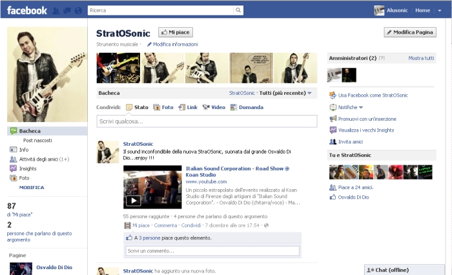Viewport: 452px width, 275px height.
Task: Click the Mi piace button beside StratOSonic
Action: click(176, 32)
